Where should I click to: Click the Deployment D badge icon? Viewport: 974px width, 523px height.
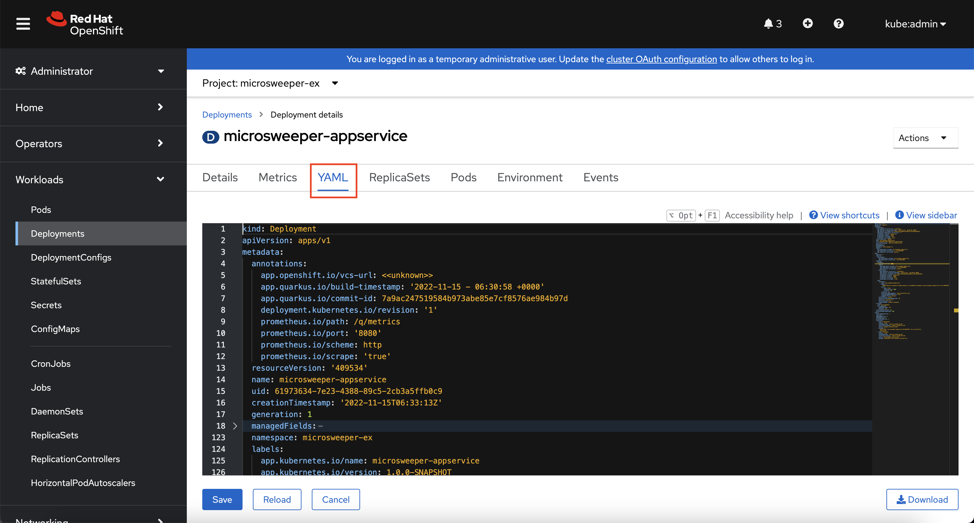211,137
